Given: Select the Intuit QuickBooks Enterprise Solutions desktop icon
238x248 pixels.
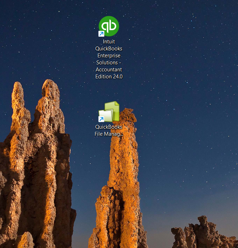Looking at the screenshot, I should point(109,26).
